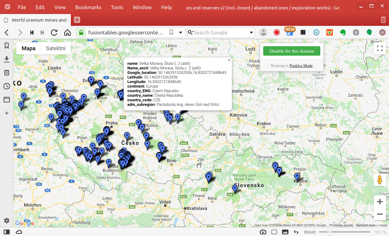Open Street View pegman
Screen dimensions: 389x236
point(380,180)
